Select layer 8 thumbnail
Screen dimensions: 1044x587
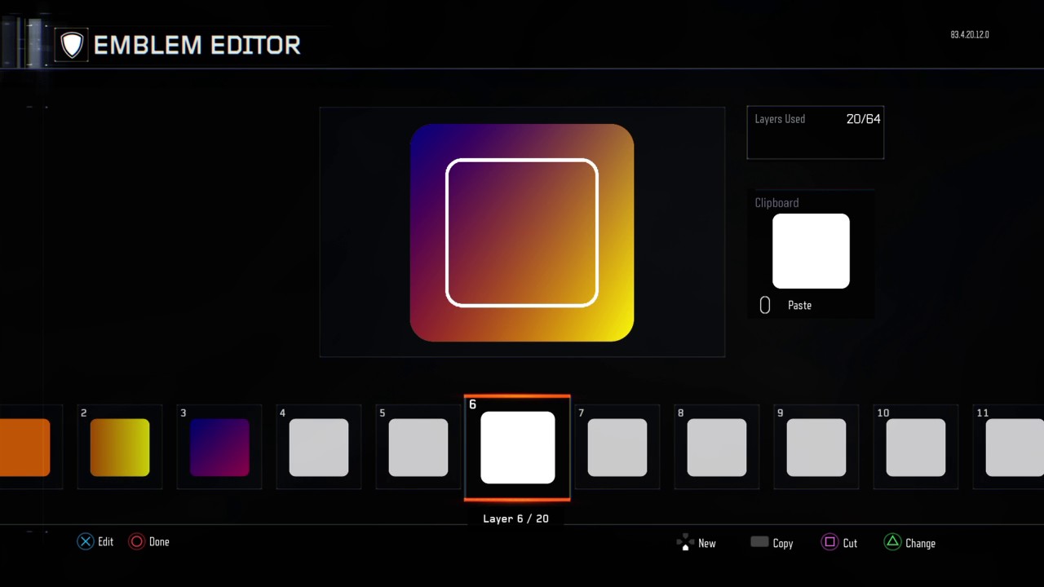[x=717, y=448]
